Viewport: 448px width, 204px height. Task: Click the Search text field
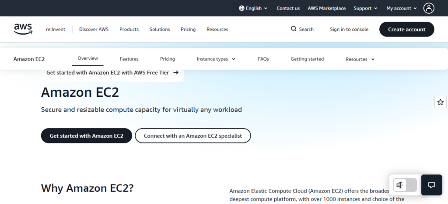(x=306, y=29)
